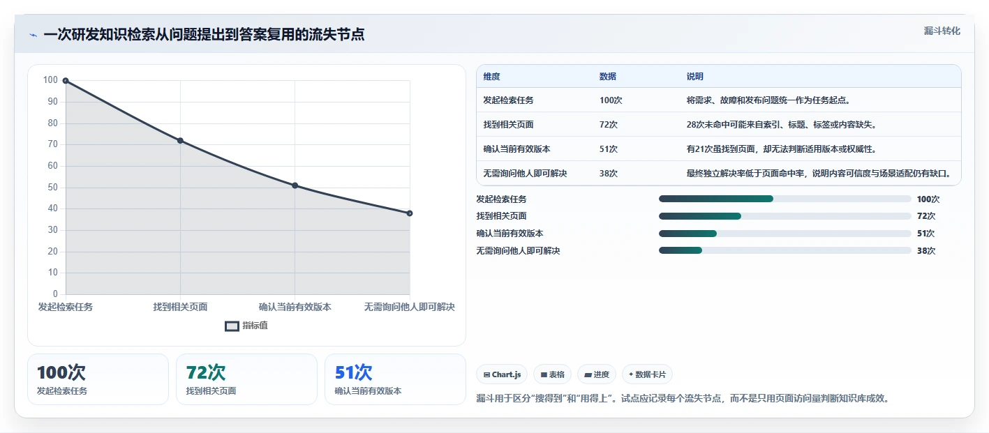989x433 pixels.
Task: Click progress value 72次
Action: pos(926,216)
